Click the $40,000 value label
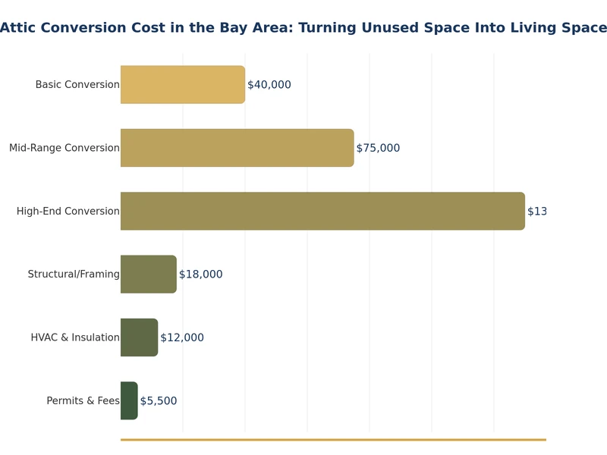This screenshot has width=607, height=455. click(269, 85)
